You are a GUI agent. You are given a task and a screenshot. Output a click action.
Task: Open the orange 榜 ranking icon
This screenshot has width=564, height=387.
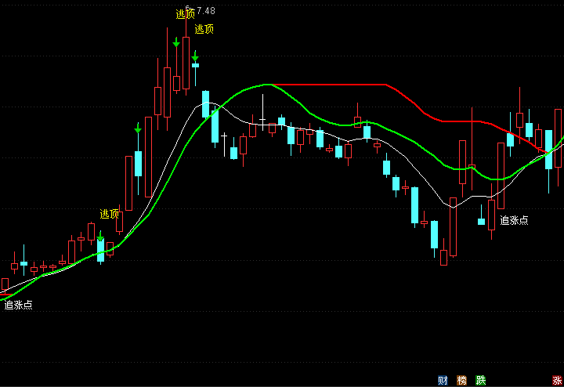click(x=461, y=380)
